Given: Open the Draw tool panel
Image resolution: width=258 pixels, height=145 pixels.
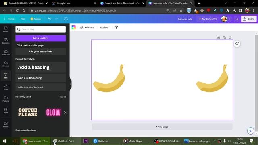Looking at the screenshot, I should pos(6,87).
